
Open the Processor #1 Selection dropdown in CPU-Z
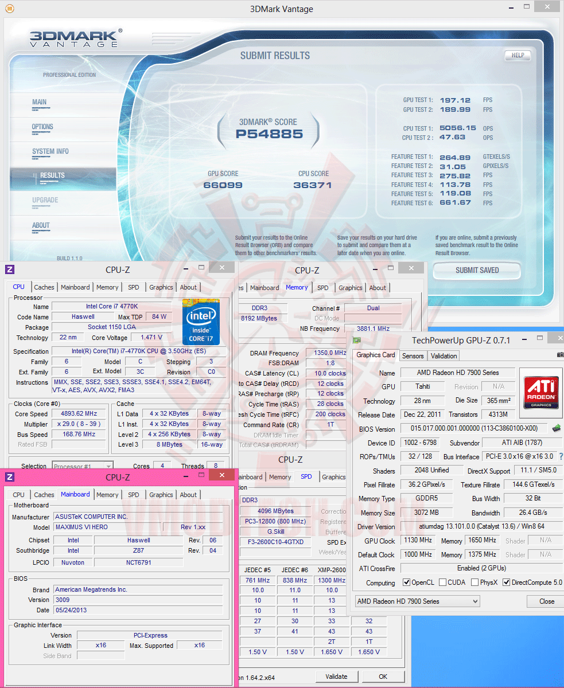(x=82, y=466)
